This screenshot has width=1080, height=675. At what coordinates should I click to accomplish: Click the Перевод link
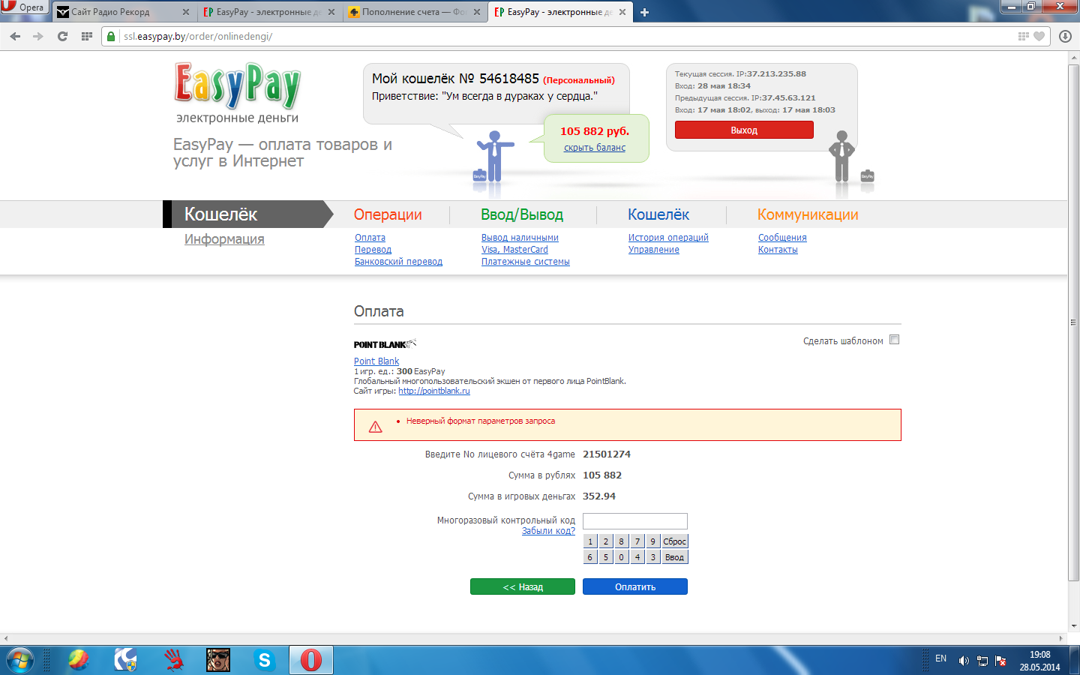373,250
